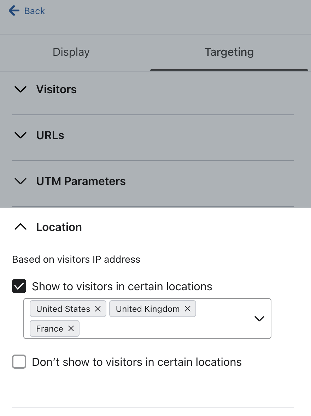
Task: Remove the United States location tag
Action: [98, 309]
